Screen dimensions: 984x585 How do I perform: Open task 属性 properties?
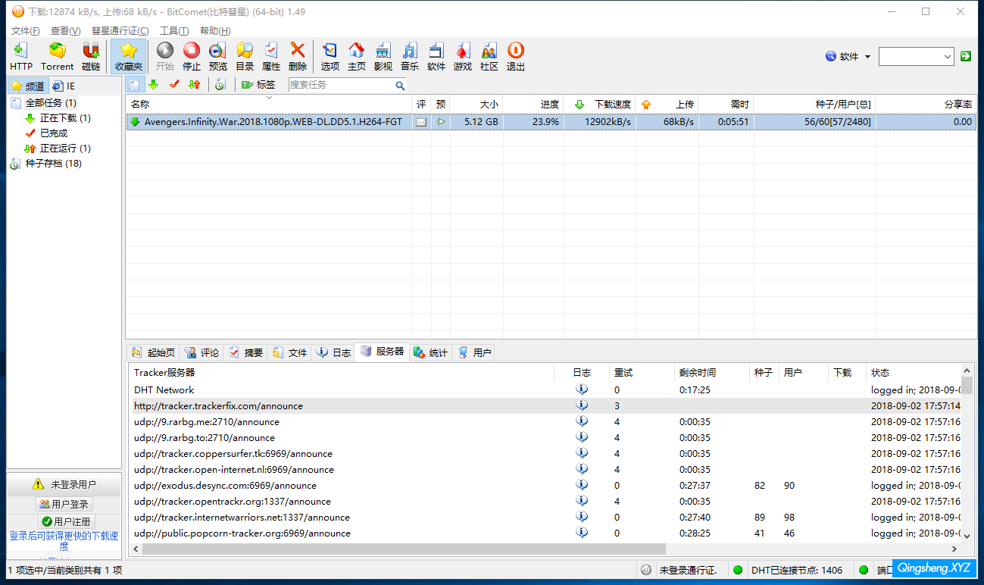coord(271,56)
